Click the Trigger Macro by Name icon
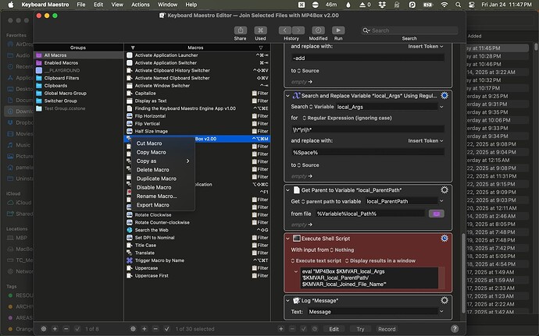 click(x=129, y=260)
